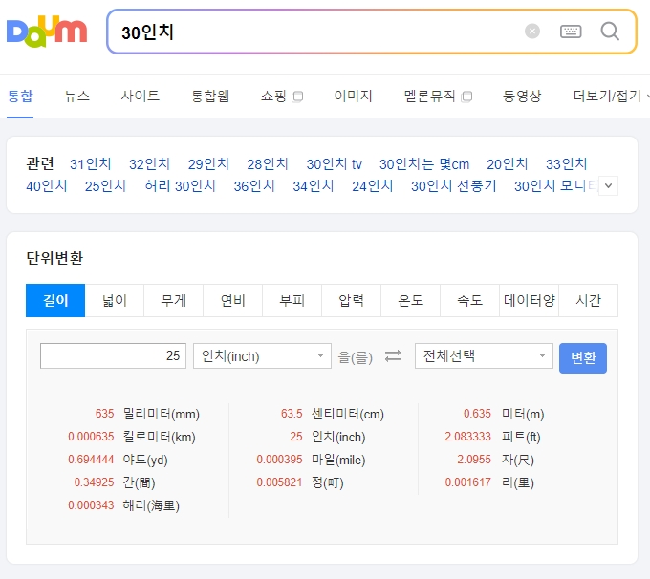Select the 시간 conversion tab
Image resolution: width=650 pixels, height=579 pixels.
[x=588, y=300]
